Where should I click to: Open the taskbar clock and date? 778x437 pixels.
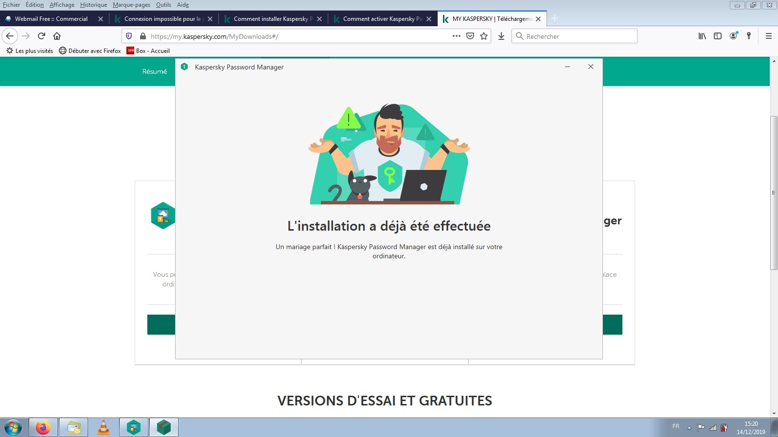pos(751,428)
